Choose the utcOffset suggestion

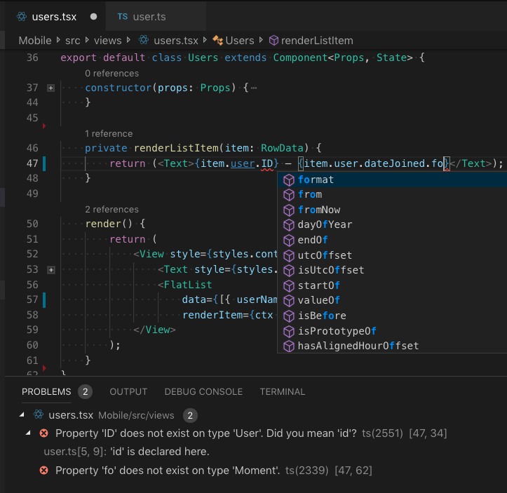pos(392,255)
